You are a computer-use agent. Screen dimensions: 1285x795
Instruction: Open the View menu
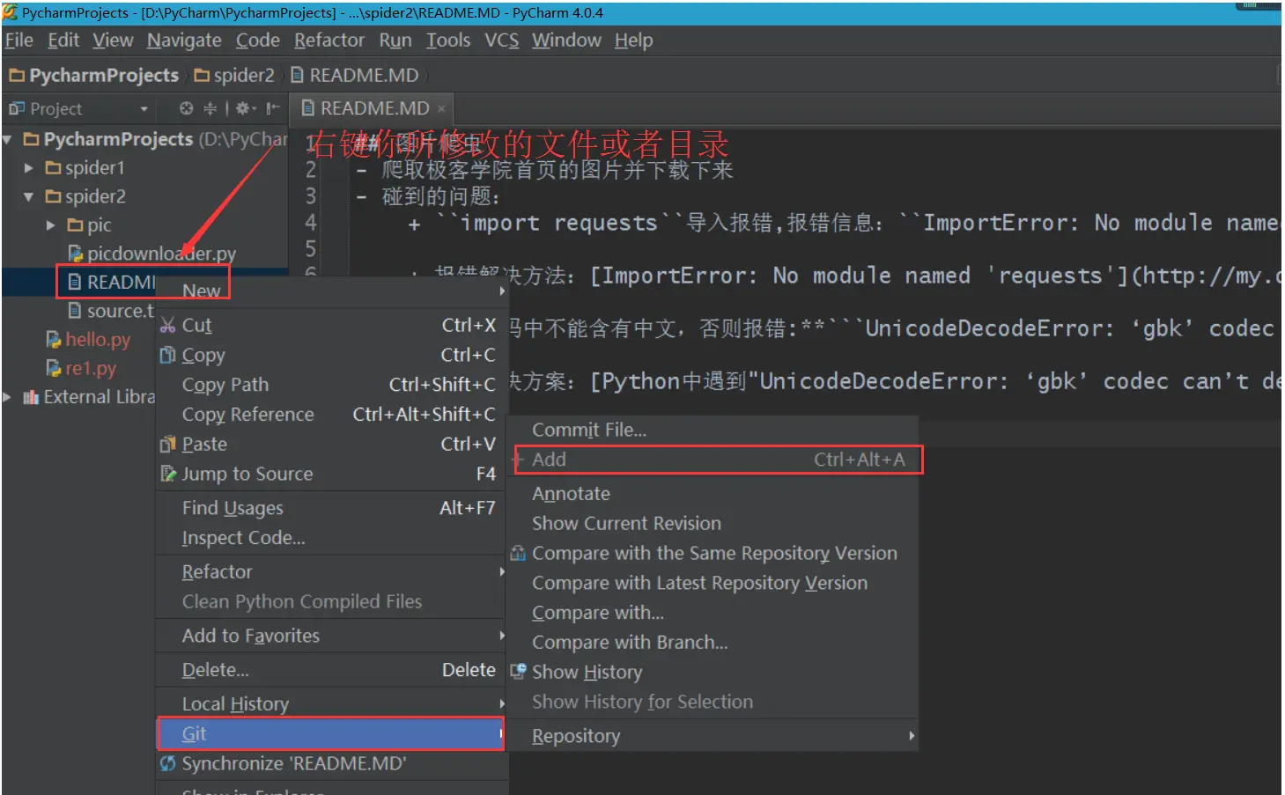click(x=114, y=40)
